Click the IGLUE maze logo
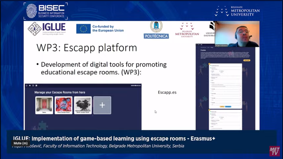Screen dimensions: 283x159 click(x=34, y=29)
